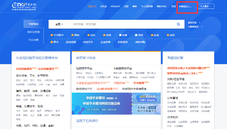Image resolution: width=227 pixels, height=129 pixels.
Task: Switch to the 引文检索 tab
Action: click(x=33, y=40)
